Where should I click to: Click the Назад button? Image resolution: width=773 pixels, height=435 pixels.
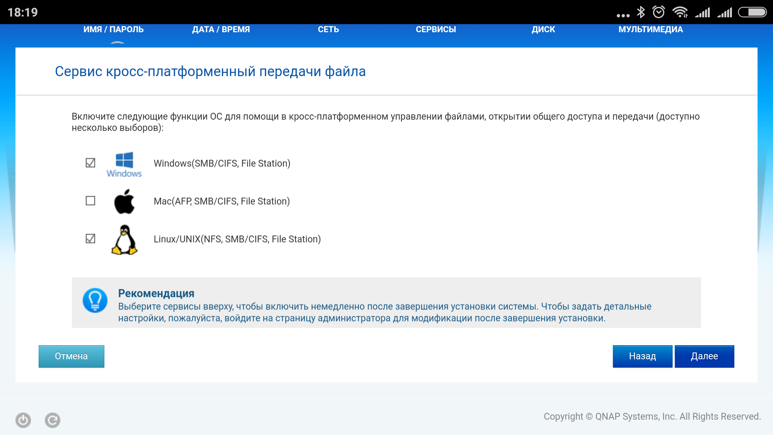[x=642, y=356]
